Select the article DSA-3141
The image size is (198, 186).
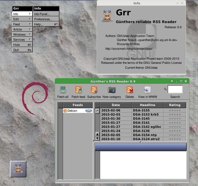coord(141,122)
